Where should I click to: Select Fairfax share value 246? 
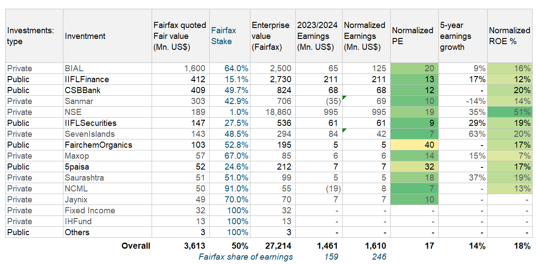379,257
